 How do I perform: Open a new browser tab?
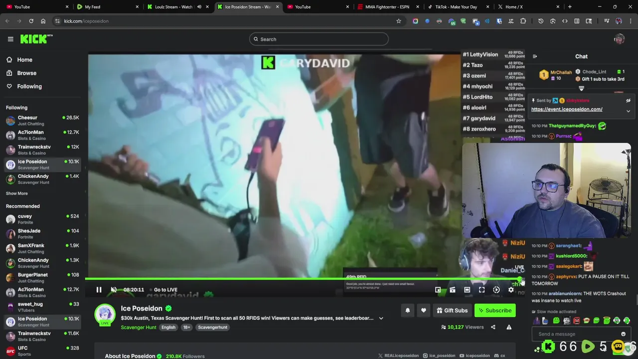(x=570, y=7)
